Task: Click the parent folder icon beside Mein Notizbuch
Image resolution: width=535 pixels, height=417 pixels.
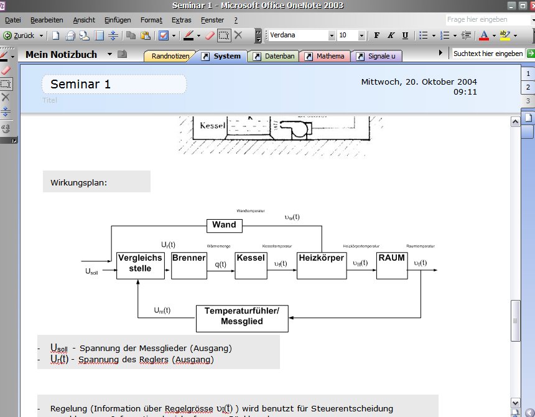Action: [x=122, y=54]
